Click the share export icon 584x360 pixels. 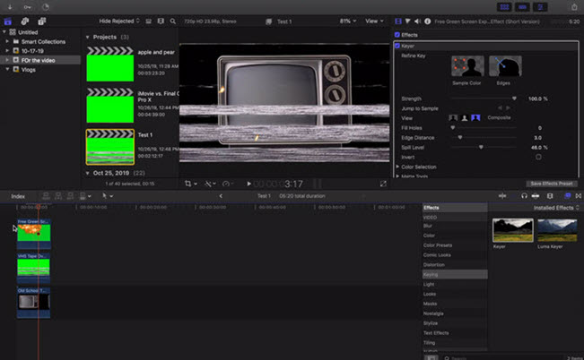tap(573, 5)
